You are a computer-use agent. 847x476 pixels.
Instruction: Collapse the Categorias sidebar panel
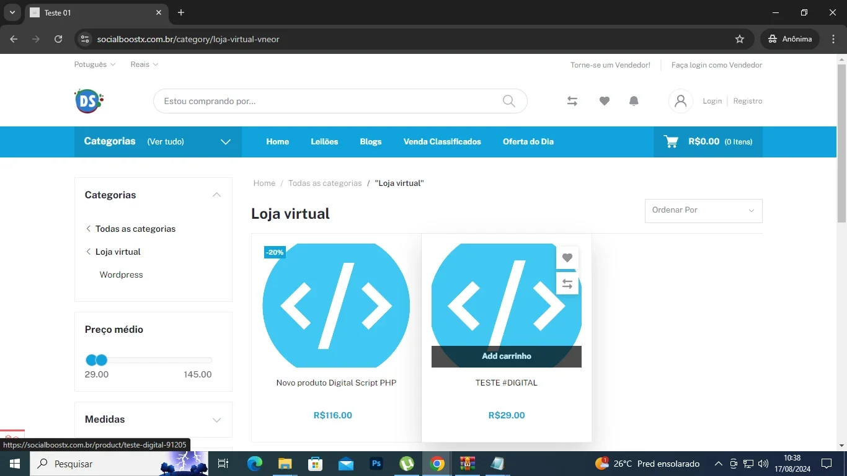click(216, 195)
